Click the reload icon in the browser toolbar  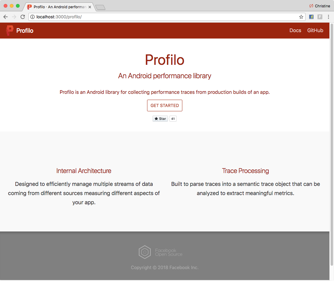pyautogui.click(x=23, y=17)
